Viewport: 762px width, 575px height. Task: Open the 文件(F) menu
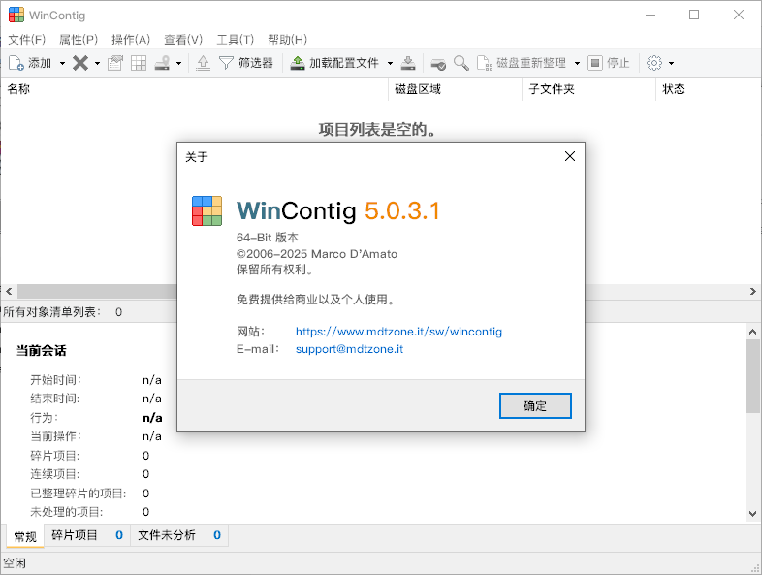pos(27,40)
